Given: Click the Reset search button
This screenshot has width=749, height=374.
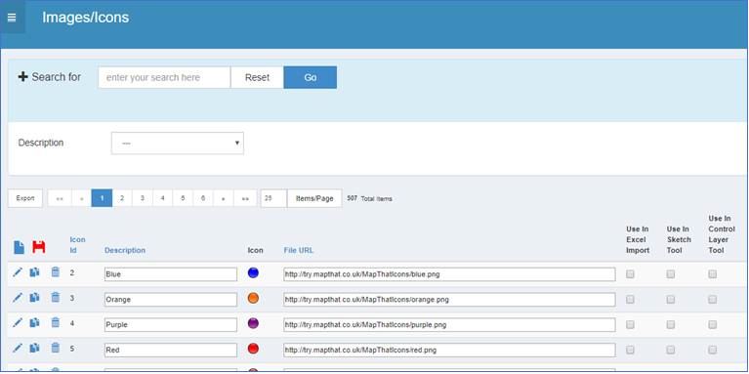Looking at the screenshot, I should coord(257,77).
